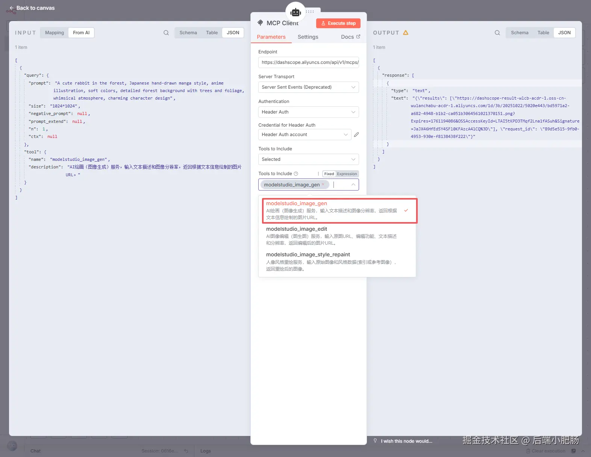Click the MCP Client title icon
Image resolution: width=591 pixels, height=457 pixels.
coord(260,23)
